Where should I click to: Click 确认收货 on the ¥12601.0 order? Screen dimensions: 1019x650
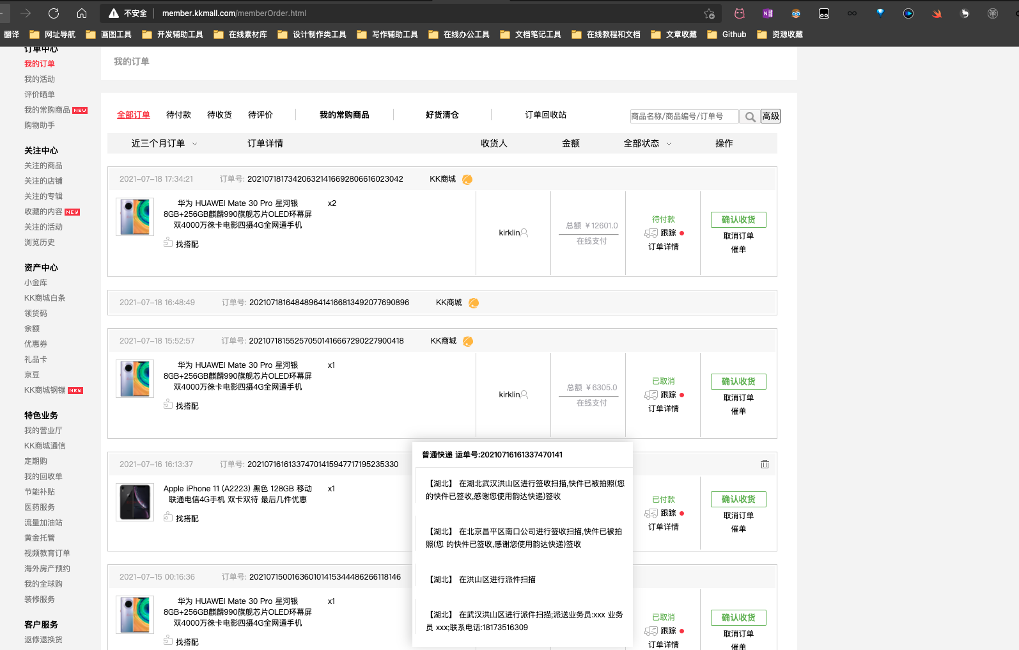[x=738, y=219]
